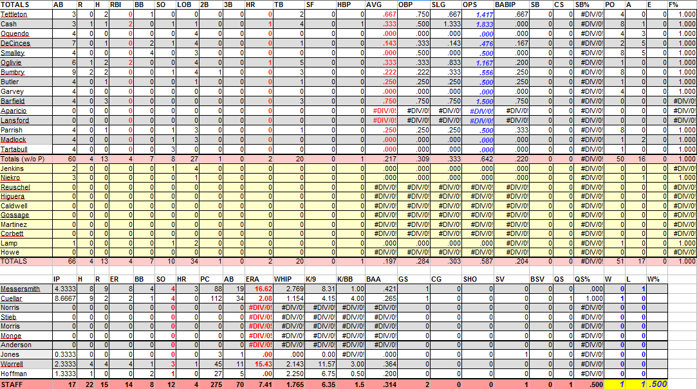Click the BABIP column header
Viewport: 697px width, 389px height.
(512, 5)
